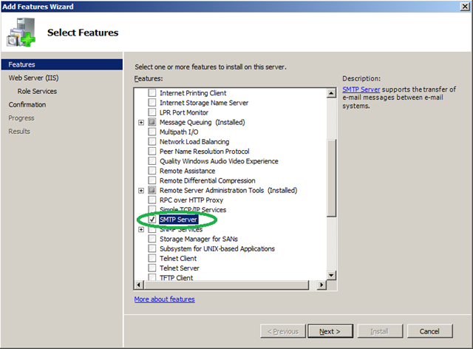
Task: Select Multipath I/O row text
Action: coord(179,132)
